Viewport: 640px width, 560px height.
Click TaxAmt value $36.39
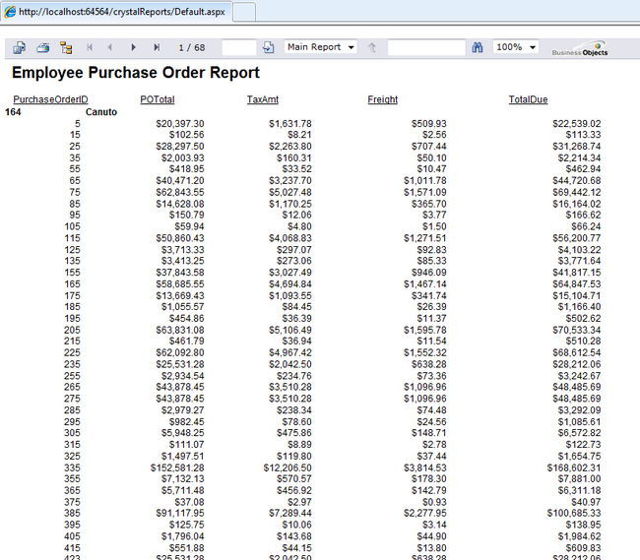coord(296,318)
